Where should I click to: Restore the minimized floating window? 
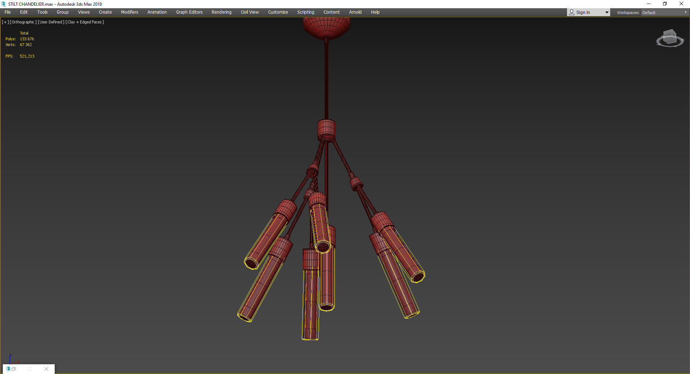[x=14, y=369]
